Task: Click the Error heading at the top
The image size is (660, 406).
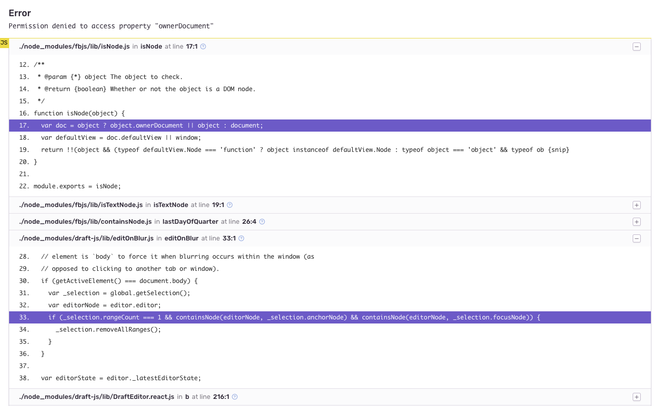Action: point(20,13)
